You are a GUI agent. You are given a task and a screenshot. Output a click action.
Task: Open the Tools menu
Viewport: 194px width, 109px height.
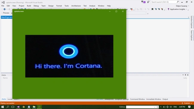coord(67,6)
